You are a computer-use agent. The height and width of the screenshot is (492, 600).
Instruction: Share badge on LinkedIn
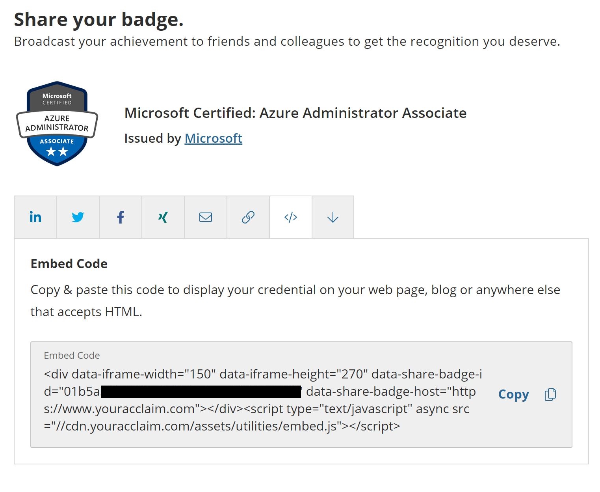(35, 217)
